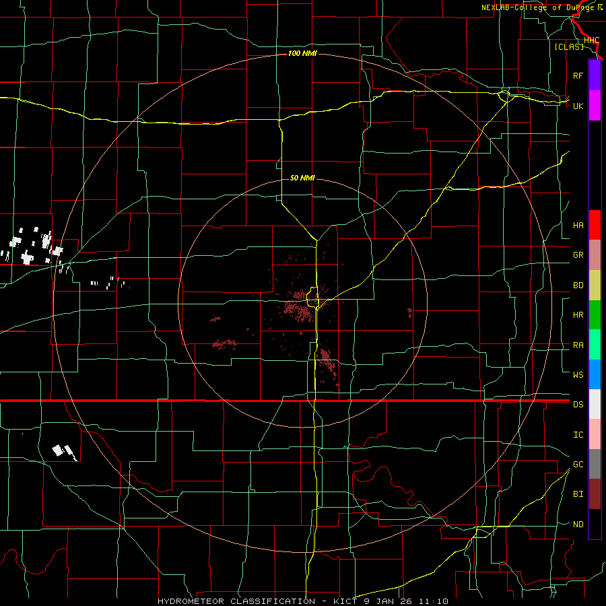Pick the RA bright green legend swatch
Viewport: 606px width, 606px height.
coord(595,345)
